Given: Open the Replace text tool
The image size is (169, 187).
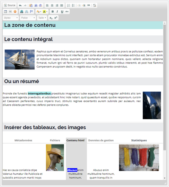Looking at the screenshot, I should 41,5.
